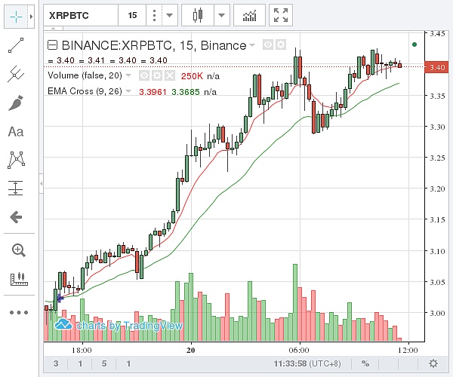
Task: Select the last 1 range button
Action: point(128,363)
